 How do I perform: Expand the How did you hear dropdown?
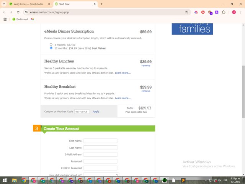101,174
